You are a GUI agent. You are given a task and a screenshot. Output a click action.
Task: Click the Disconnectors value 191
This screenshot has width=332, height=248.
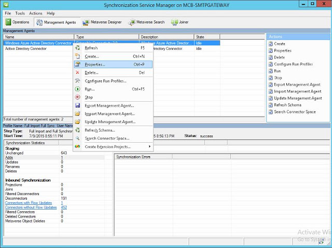(x=64, y=198)
